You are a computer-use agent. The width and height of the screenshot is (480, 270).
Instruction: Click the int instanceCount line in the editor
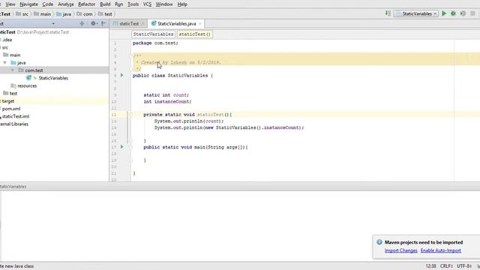click(x=167, y=102)
